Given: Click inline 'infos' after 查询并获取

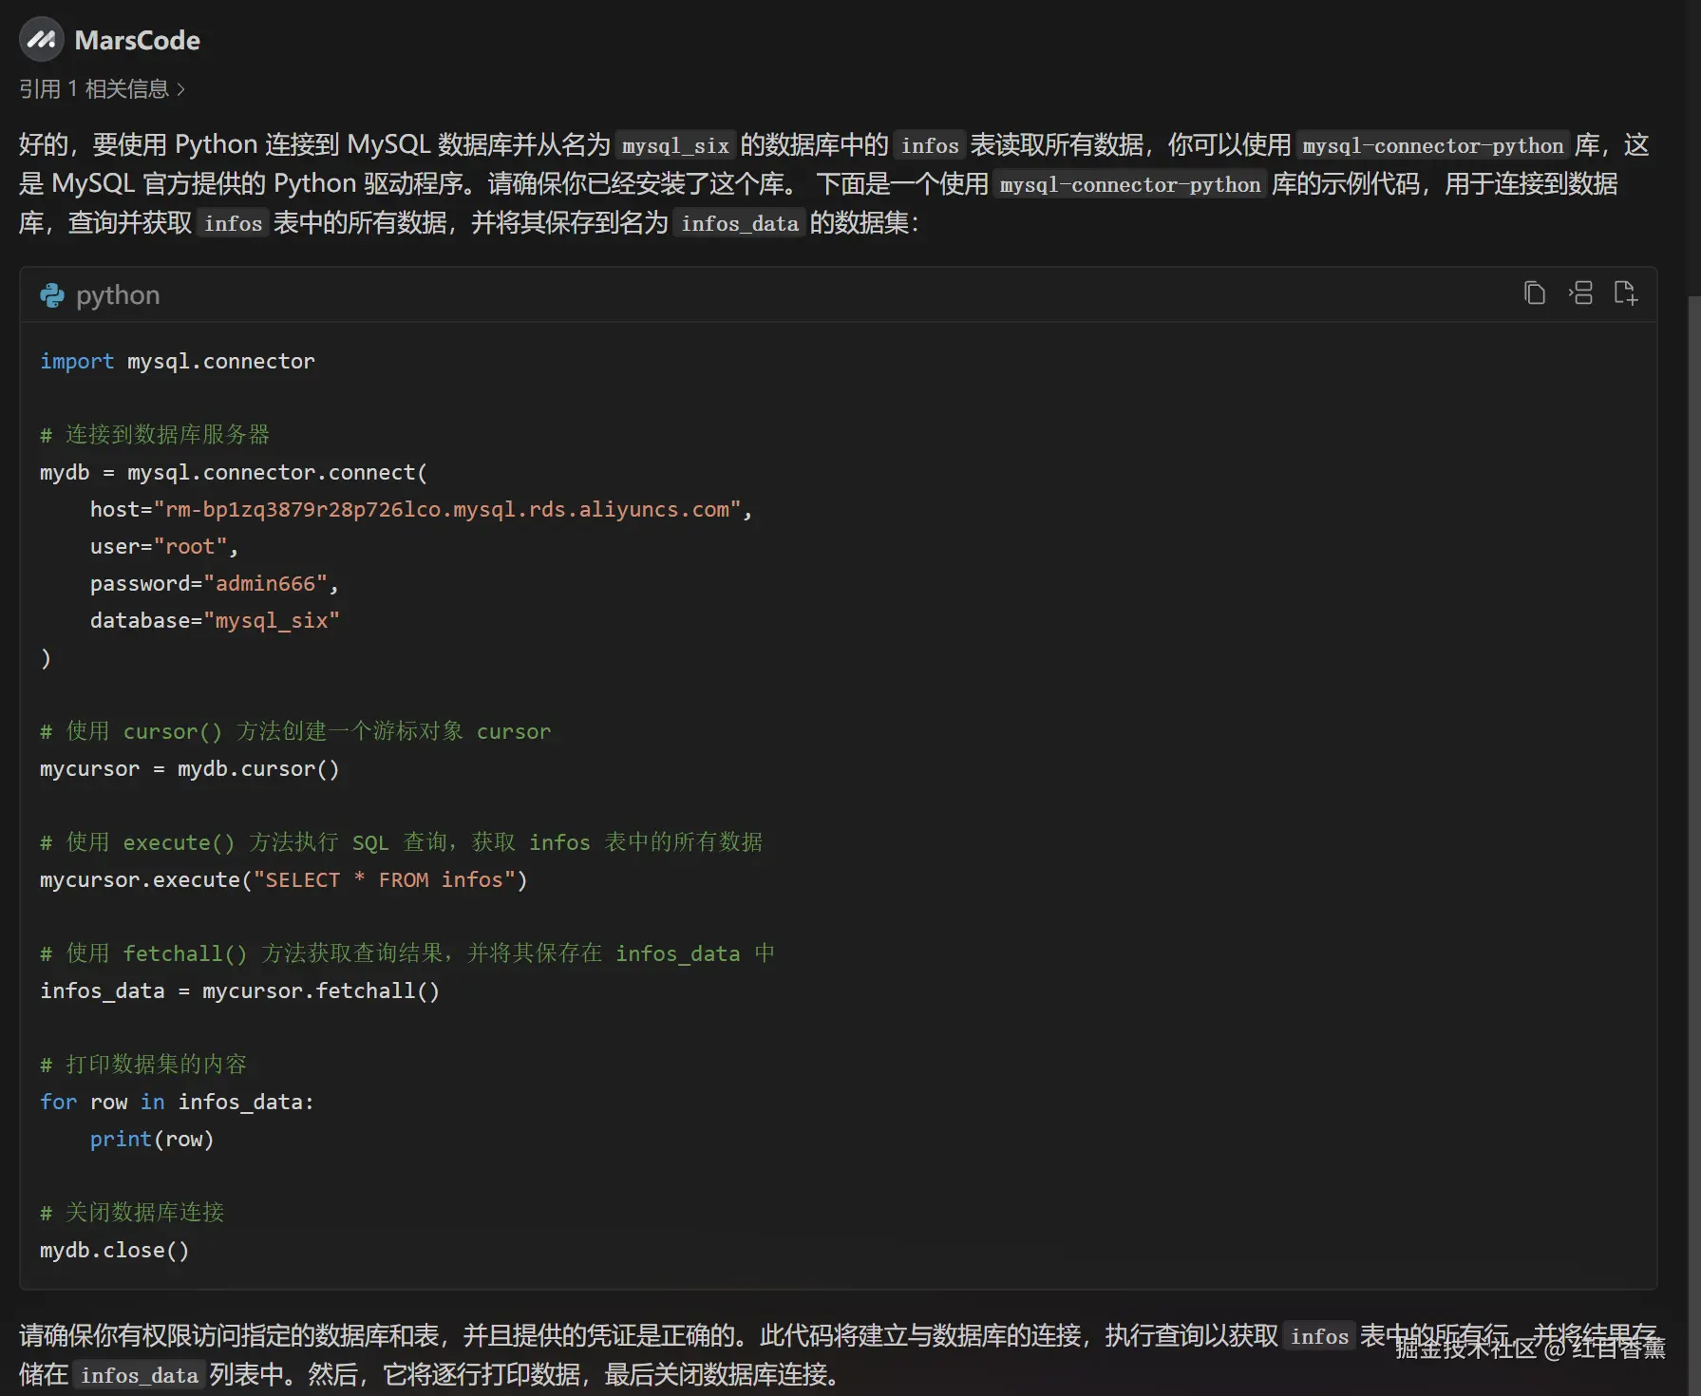Looking at the screenshot, I should [x=233, y=223].
